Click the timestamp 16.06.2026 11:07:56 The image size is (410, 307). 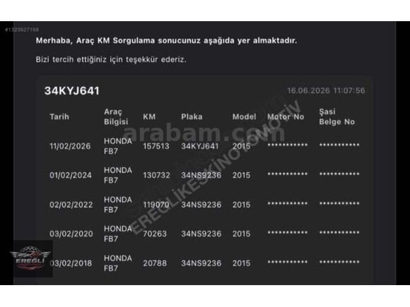click(x=326, y=90)
